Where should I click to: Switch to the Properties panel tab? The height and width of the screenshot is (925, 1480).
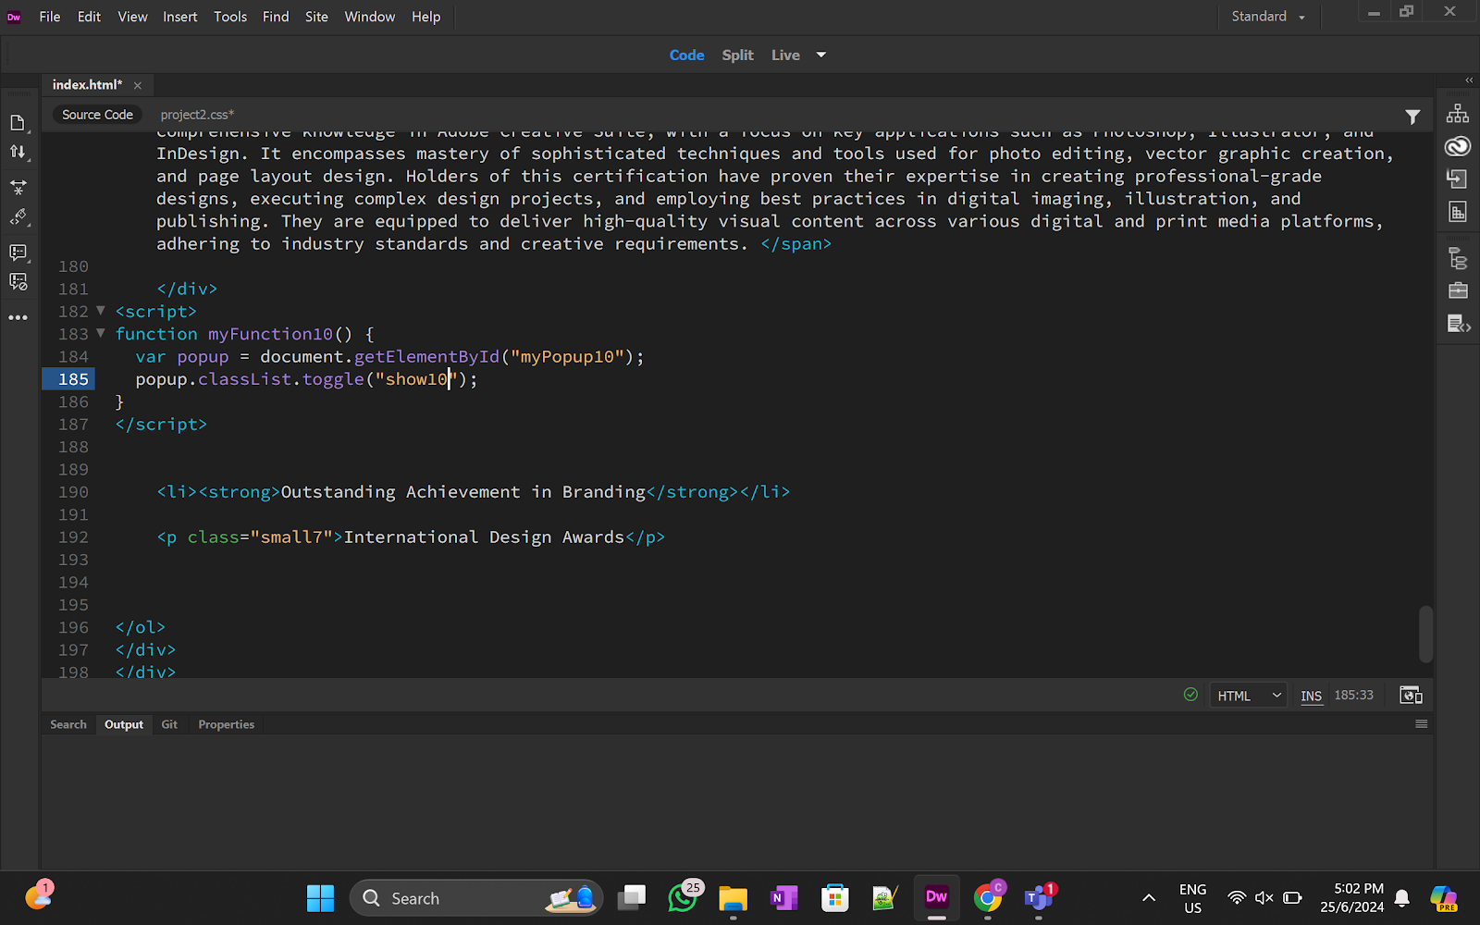[226, 724]
